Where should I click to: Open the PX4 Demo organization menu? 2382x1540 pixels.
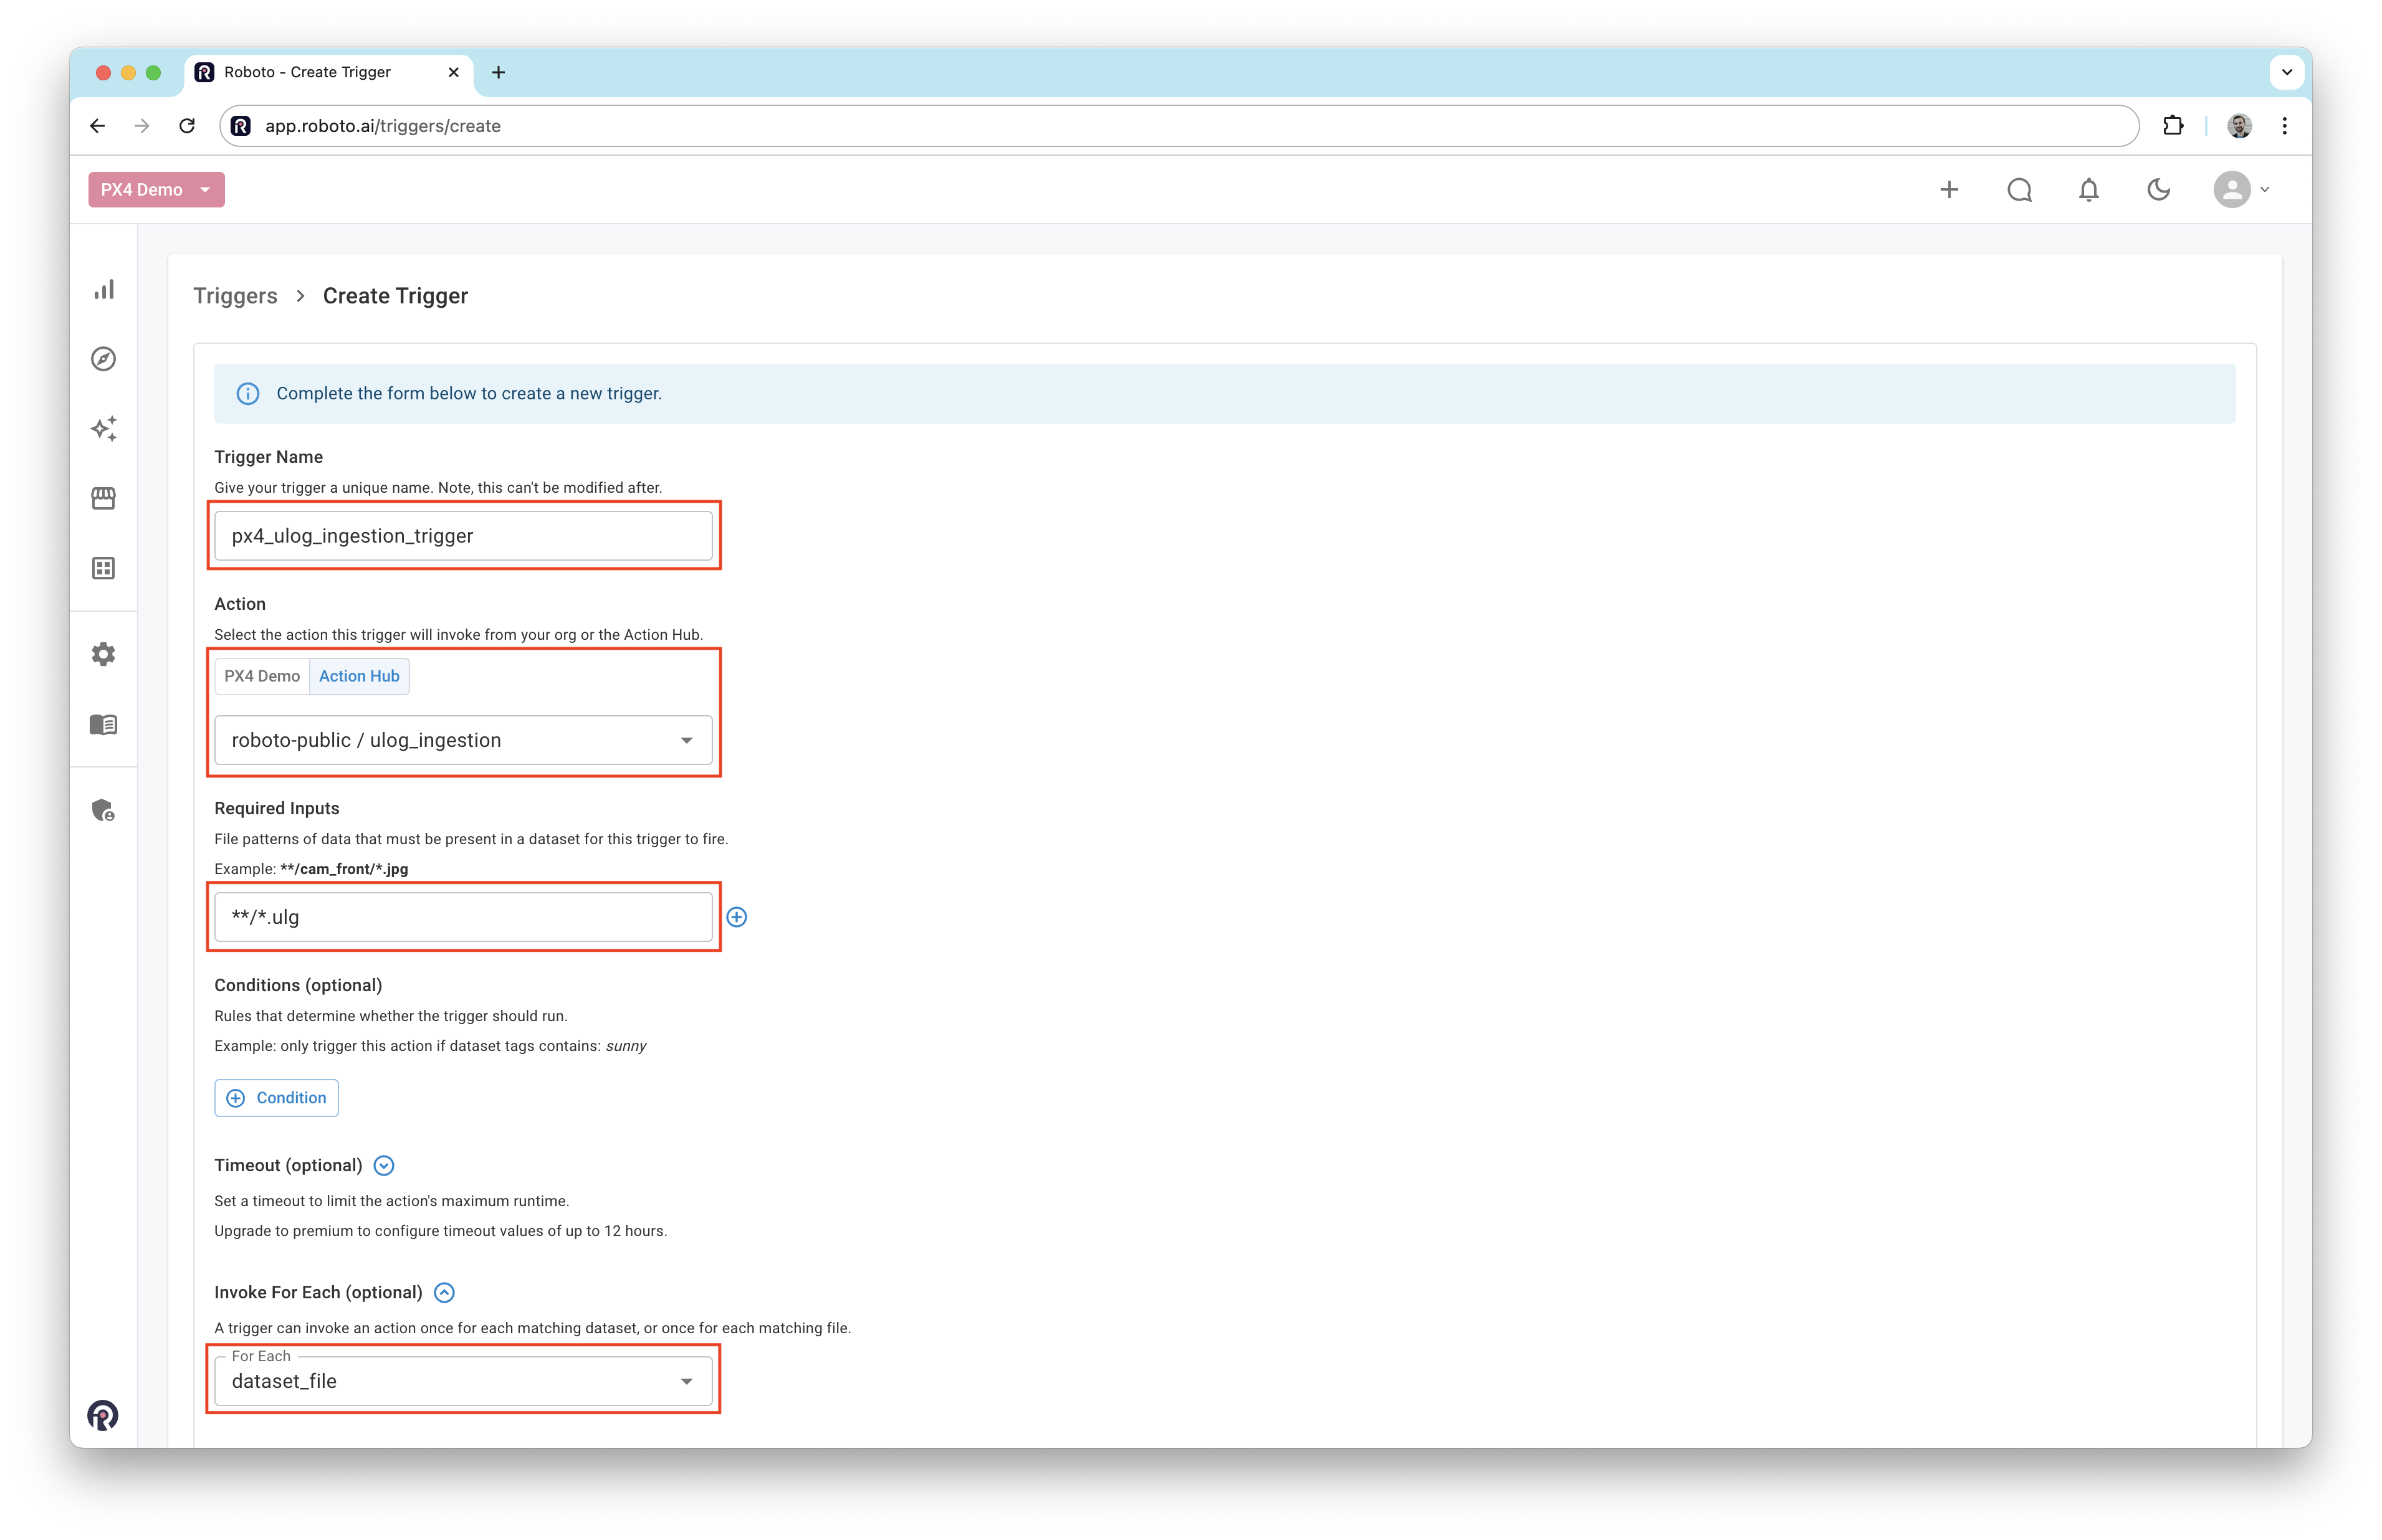coord(156,190)
